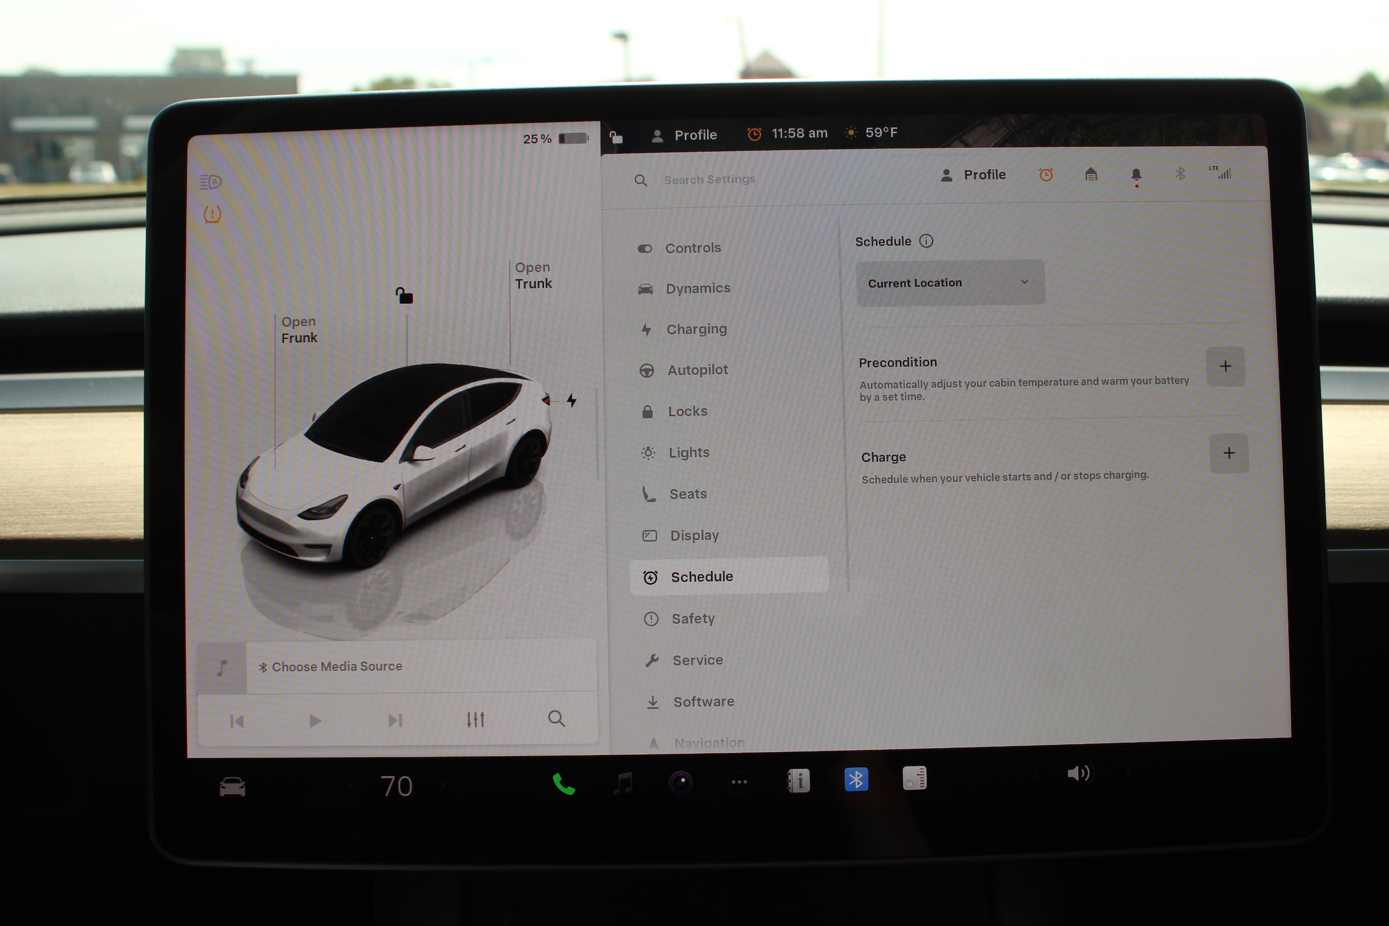Image resolution: width=1389 pixels, height=926 pixels.
Task: Open Profile in the top status bar
Action: pos(684,135)
